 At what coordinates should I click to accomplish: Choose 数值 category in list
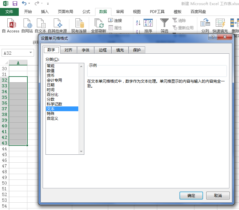(x=62, y=71)
